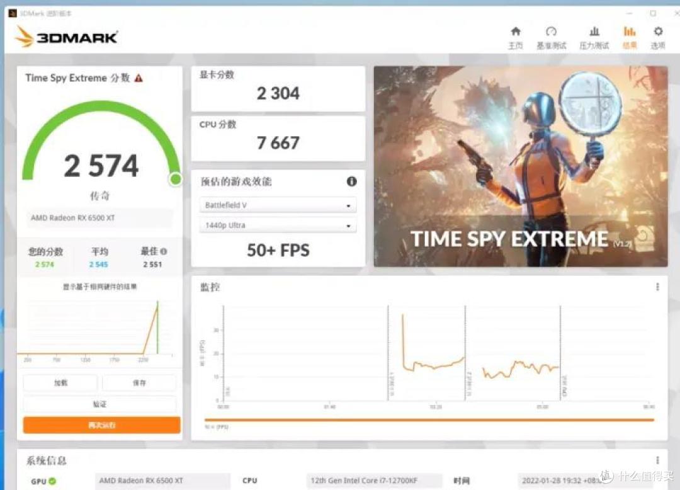Open the 1440p Ultra resolution dropdown
Screen dimensions: 680x490
click(x=278, y=225)
